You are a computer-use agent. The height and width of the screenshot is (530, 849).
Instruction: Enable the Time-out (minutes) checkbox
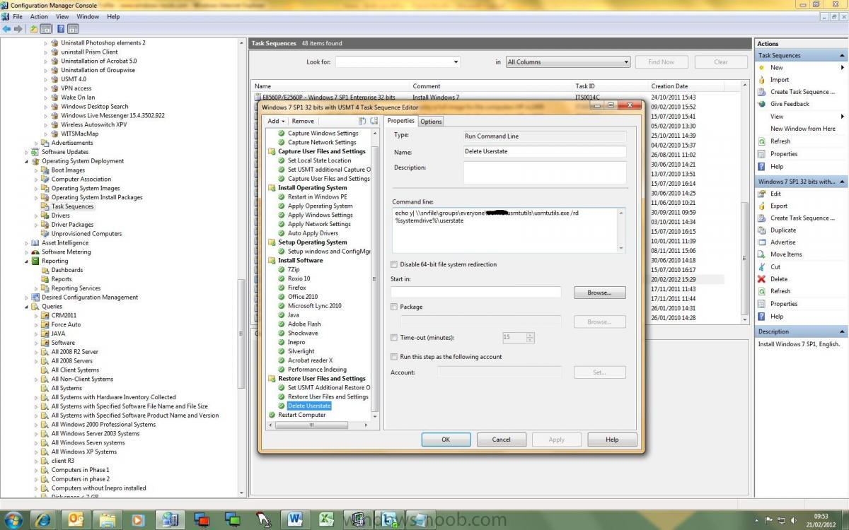tap(394, 338)
